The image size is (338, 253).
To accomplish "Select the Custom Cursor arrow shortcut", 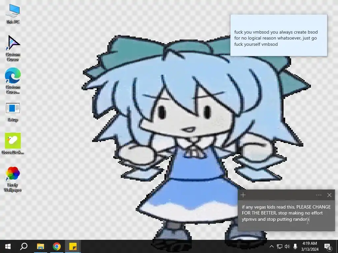I will (13, 48).
